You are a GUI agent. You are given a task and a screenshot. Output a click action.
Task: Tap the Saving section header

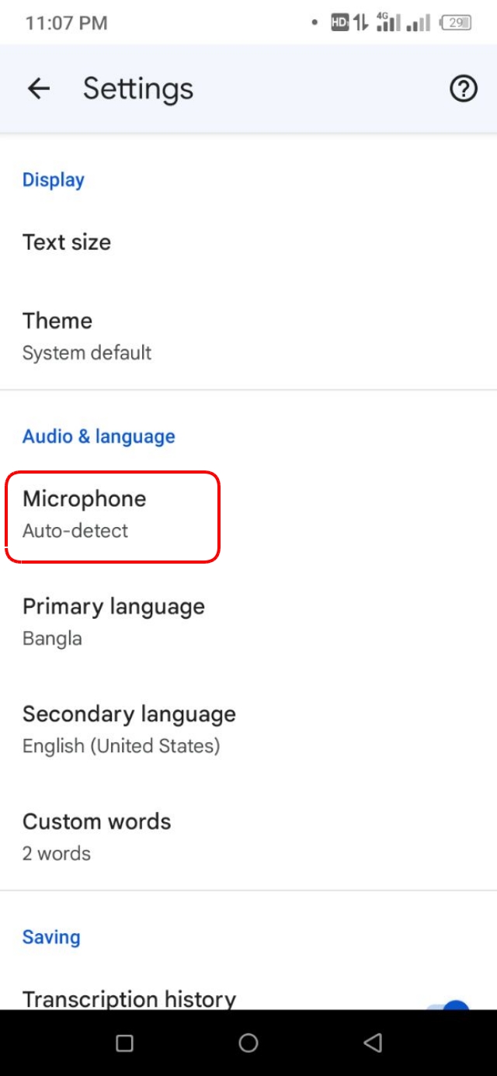[51, 937]
